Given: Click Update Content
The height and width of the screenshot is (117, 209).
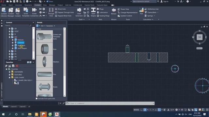Looking at the screenshot, I should (x=125, y=16).
